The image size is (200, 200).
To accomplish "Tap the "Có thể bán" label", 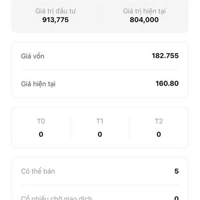I will (38, 171).
